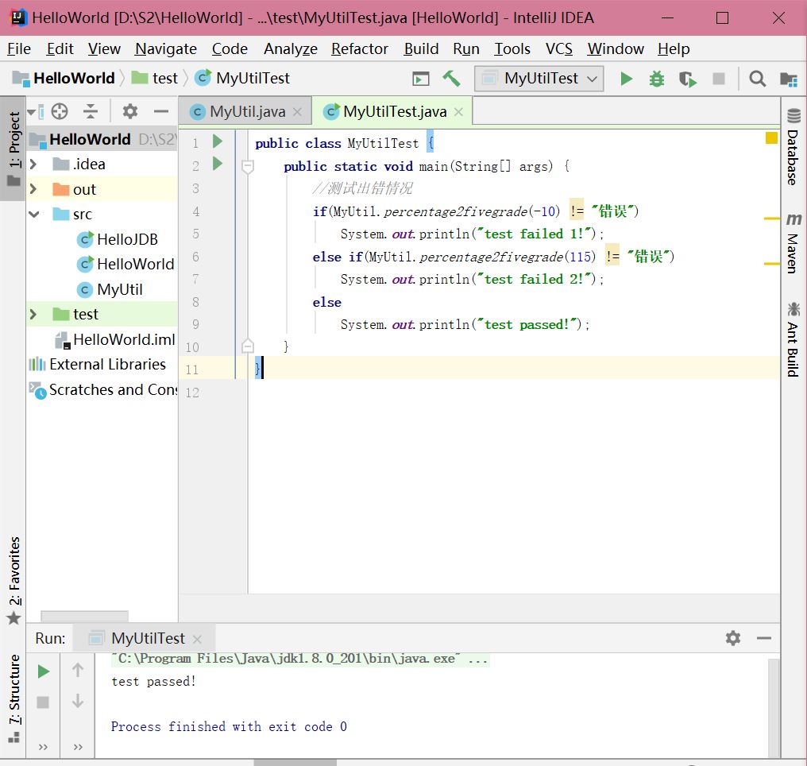The image size is (807, 766).
Task: Open Search Everywhere with the magnifier icon
Action: tap(757, 79)
